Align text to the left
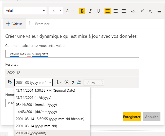 click(108, 11)
